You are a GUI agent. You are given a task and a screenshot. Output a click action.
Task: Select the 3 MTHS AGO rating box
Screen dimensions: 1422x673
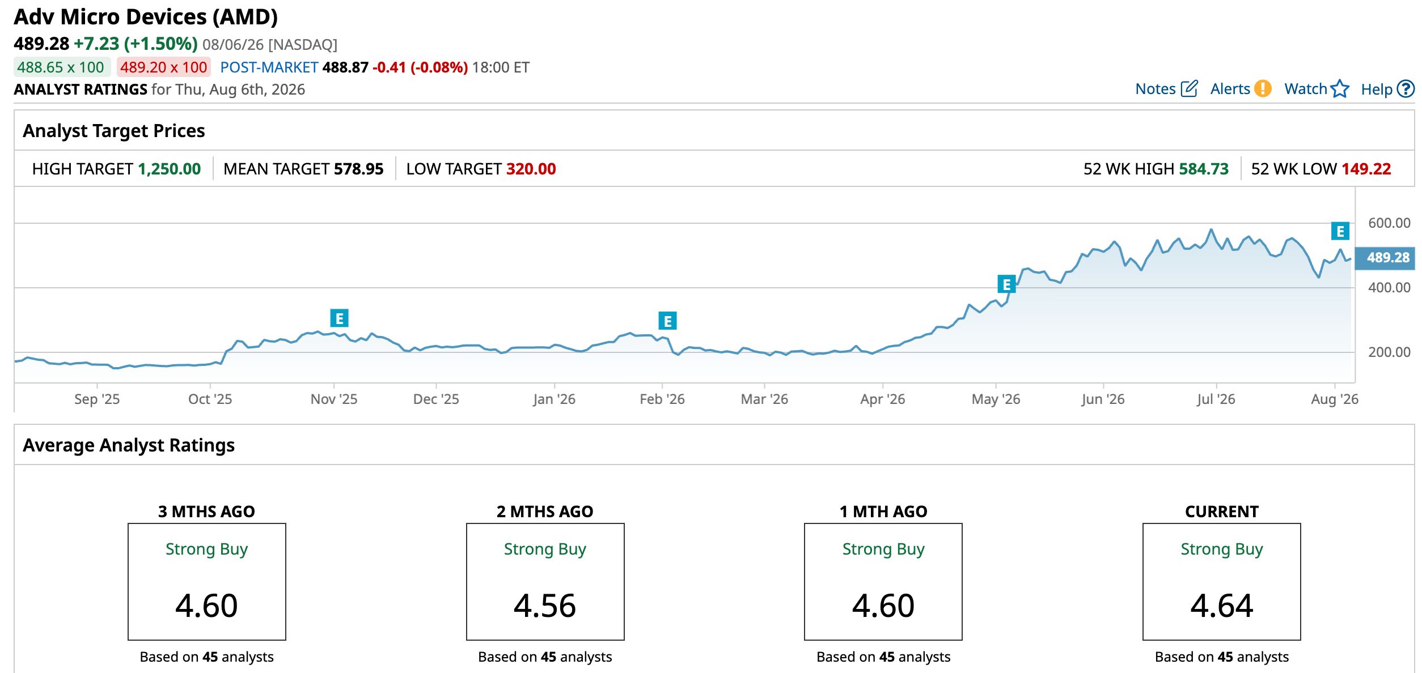coord(207,582)
